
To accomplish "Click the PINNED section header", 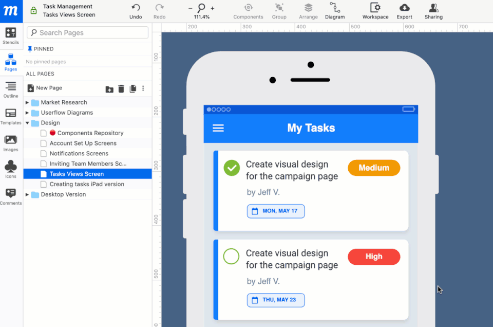I will coord(41,49).
